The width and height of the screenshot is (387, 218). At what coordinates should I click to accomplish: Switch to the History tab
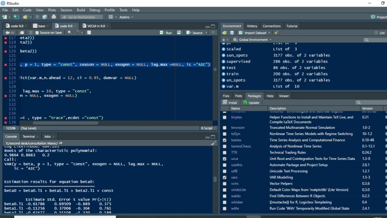(x=252, y=26)
